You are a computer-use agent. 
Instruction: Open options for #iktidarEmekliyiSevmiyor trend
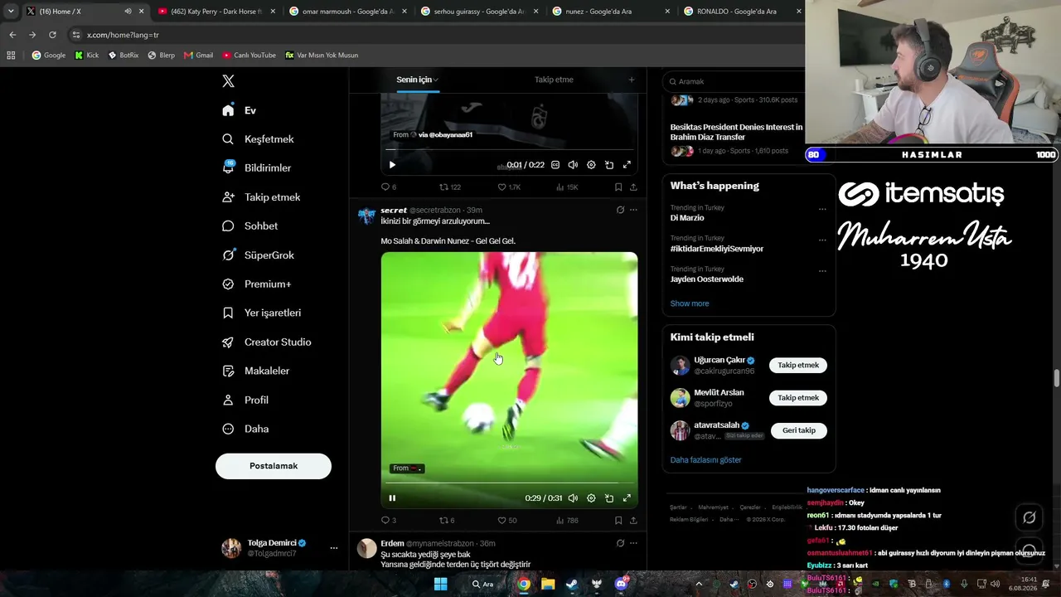coord(822,240)
